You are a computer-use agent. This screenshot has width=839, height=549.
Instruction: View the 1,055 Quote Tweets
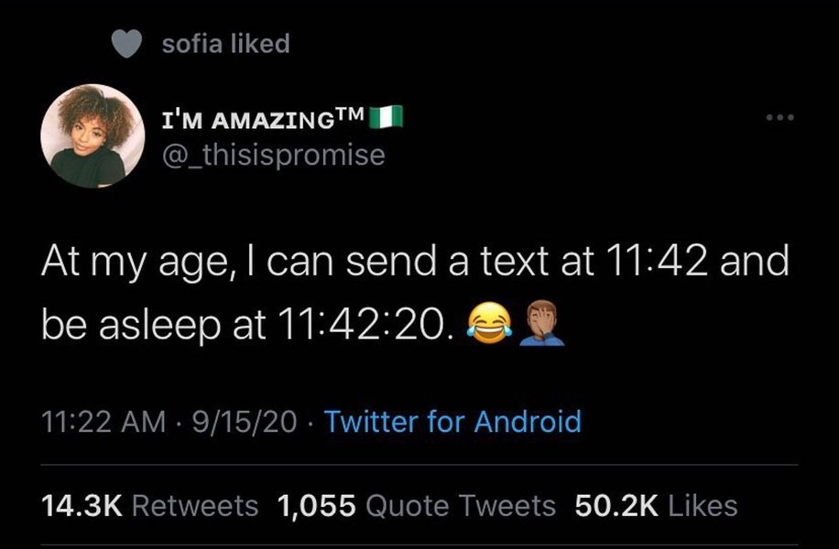click(416, 505)
